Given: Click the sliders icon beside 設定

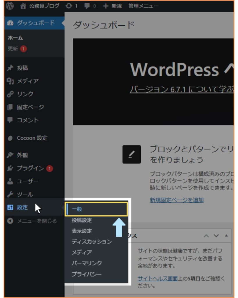Looking at the screenshot, I should pos(10,207).
